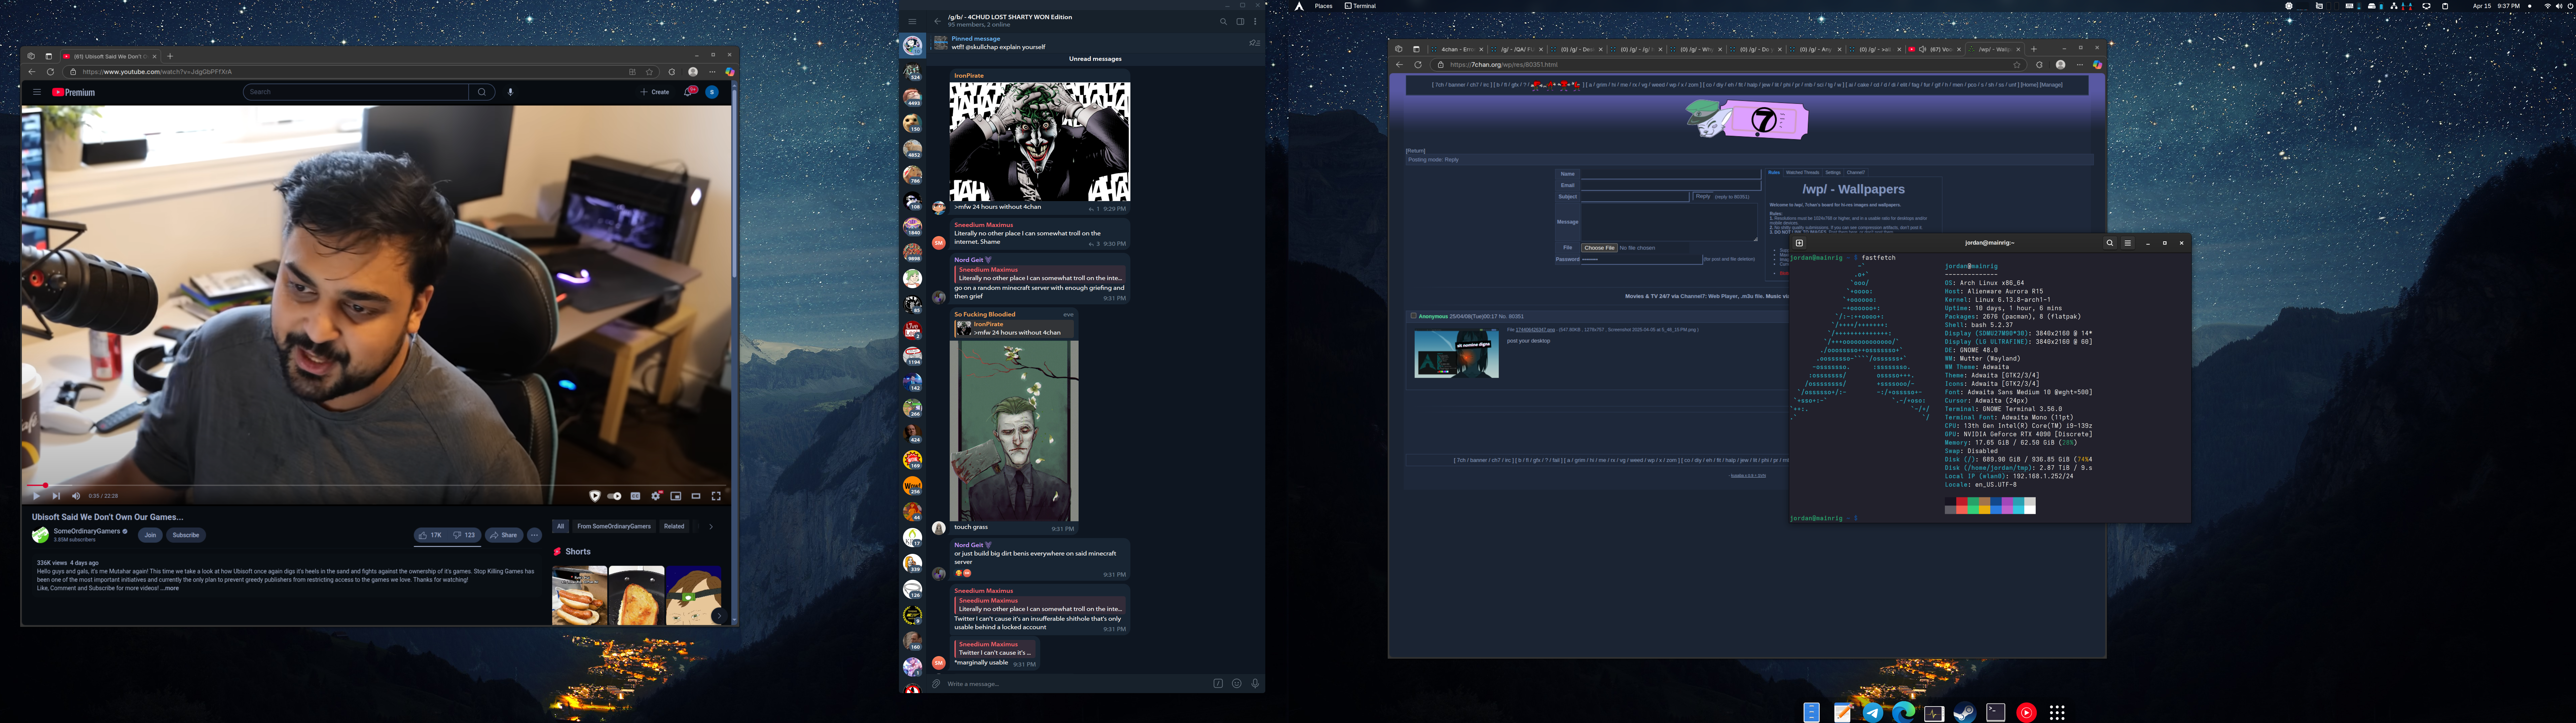Open search in GNOME Terminal header
Screen dimensions: 2576x723
click(2110, 243)
